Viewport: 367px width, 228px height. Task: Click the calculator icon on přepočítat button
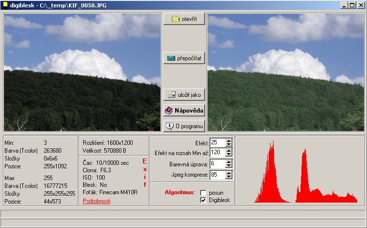[171, 58]
